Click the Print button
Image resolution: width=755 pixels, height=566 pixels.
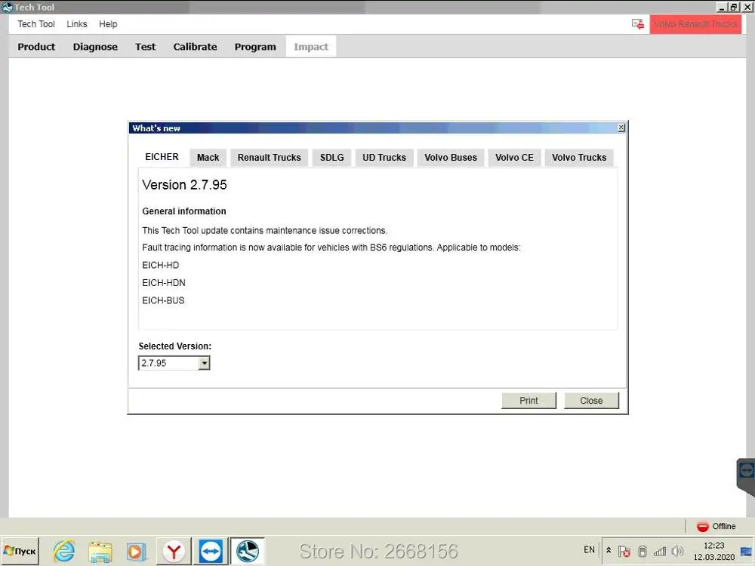528,401
